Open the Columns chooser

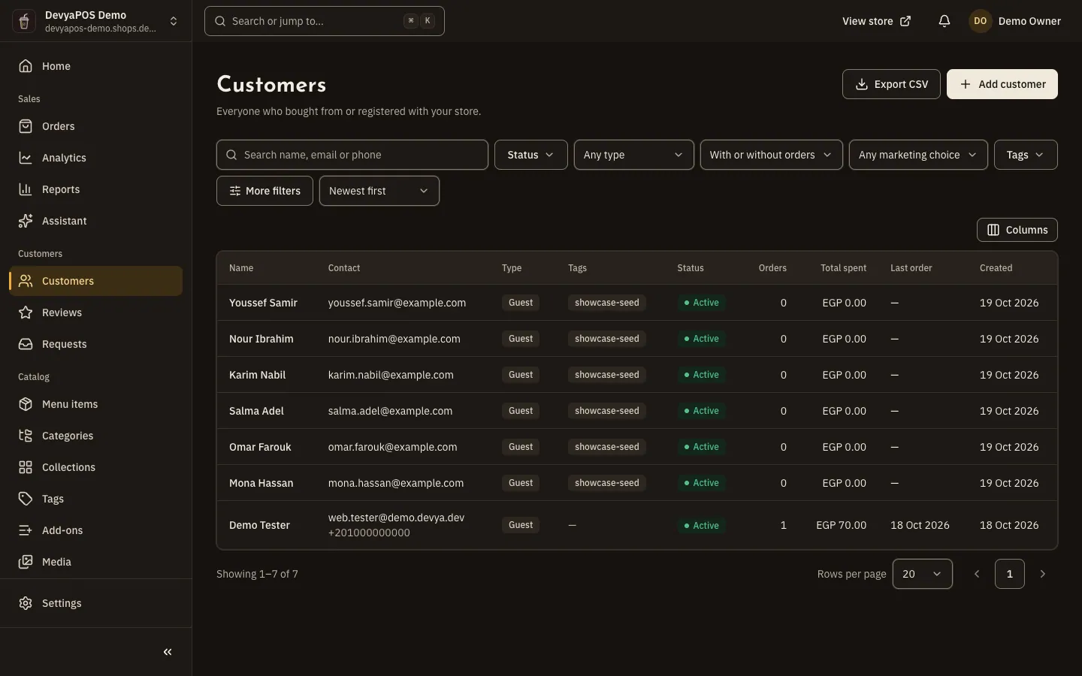coord(1017,230)
